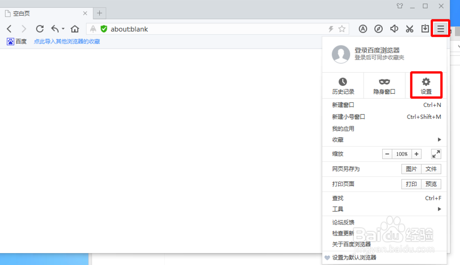Click the about:blank address field
This screenshot has height=265, width=460.
click(217, 29)
